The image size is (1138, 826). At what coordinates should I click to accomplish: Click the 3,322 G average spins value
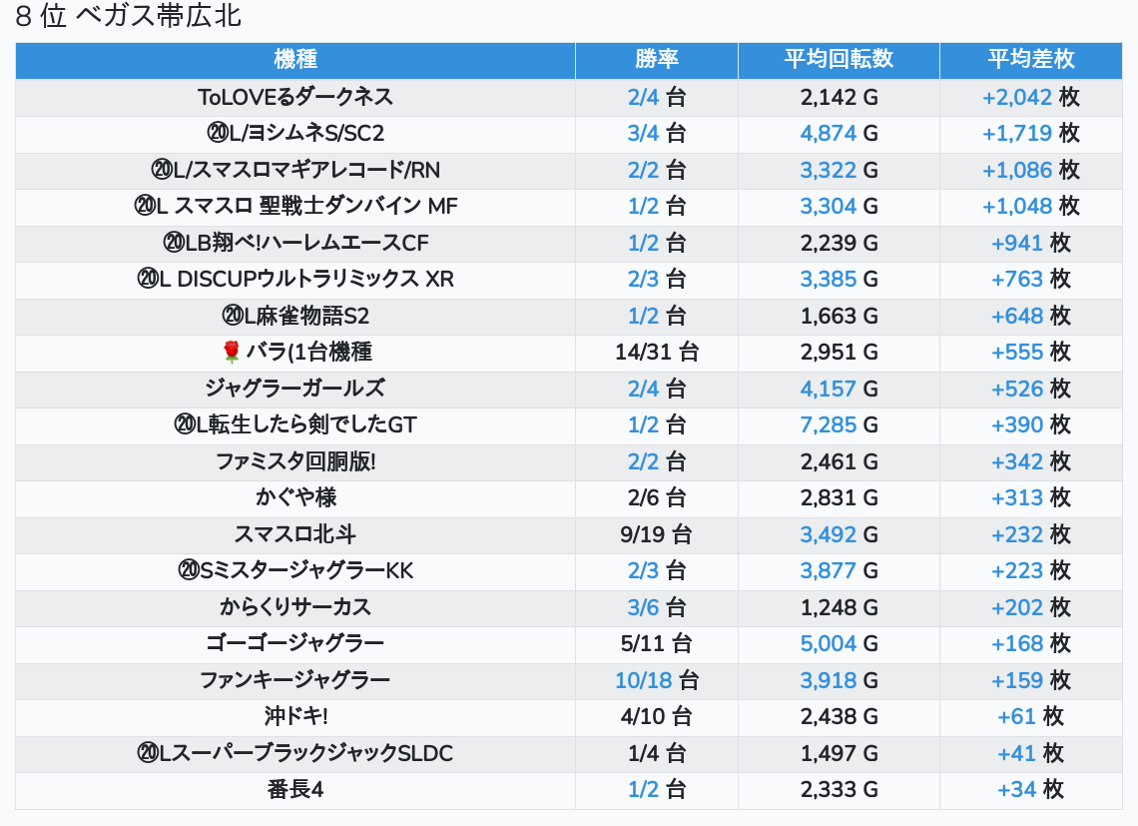click(x=839, y=170)
